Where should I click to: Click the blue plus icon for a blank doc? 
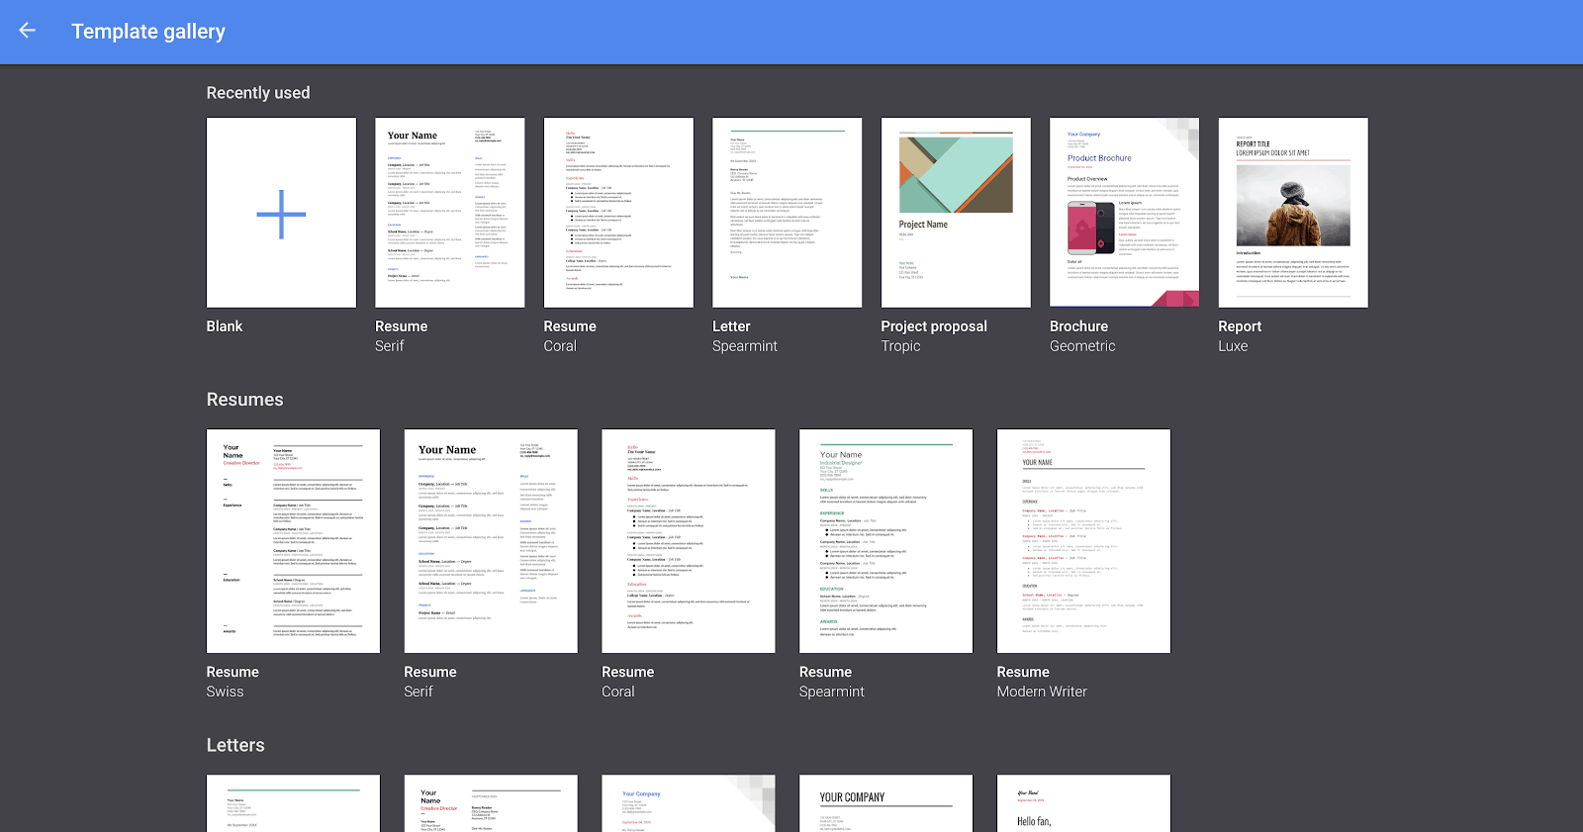[281, 214]
